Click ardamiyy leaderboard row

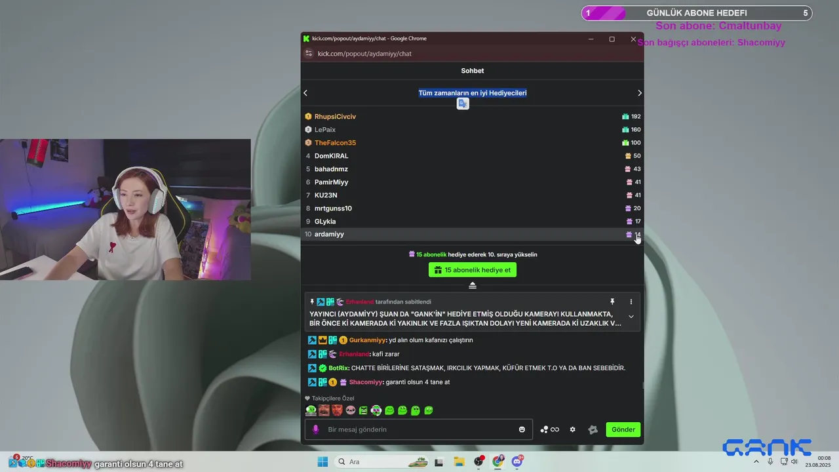473,234
